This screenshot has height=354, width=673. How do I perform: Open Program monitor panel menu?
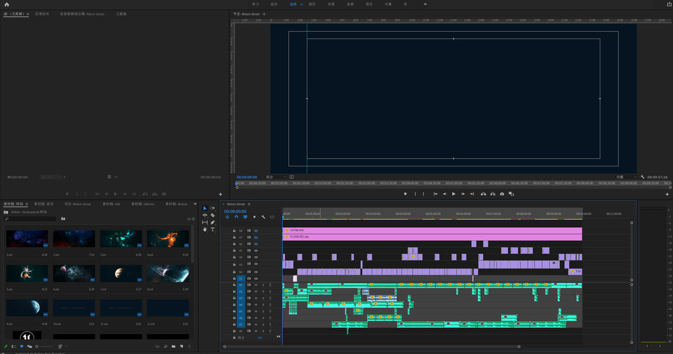click(x=264, y=14)
